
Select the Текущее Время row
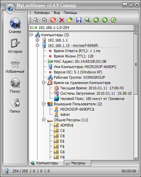point(92,88)
